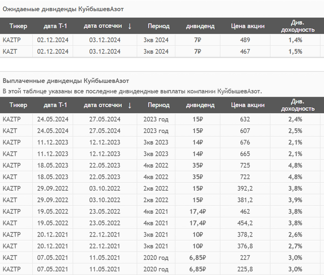Click 'дата отсечки' header text in paid dividends table
The width and height of the screenshot is (324, 275).
(x=103, y=105)
